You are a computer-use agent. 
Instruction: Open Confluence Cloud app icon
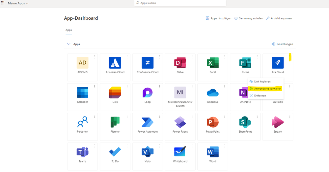pos(148,63)
